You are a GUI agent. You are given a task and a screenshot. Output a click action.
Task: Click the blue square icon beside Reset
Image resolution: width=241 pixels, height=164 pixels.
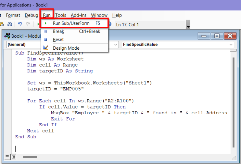click(x=46, y=40)
